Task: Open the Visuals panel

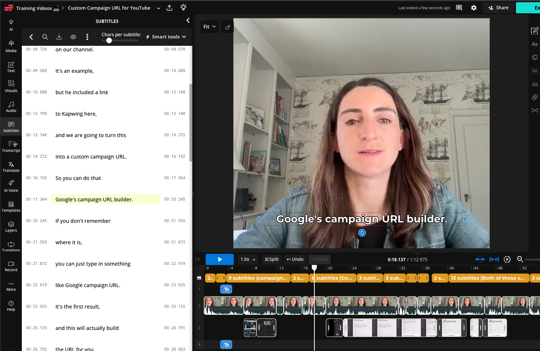Action: [x=11, y=86]
